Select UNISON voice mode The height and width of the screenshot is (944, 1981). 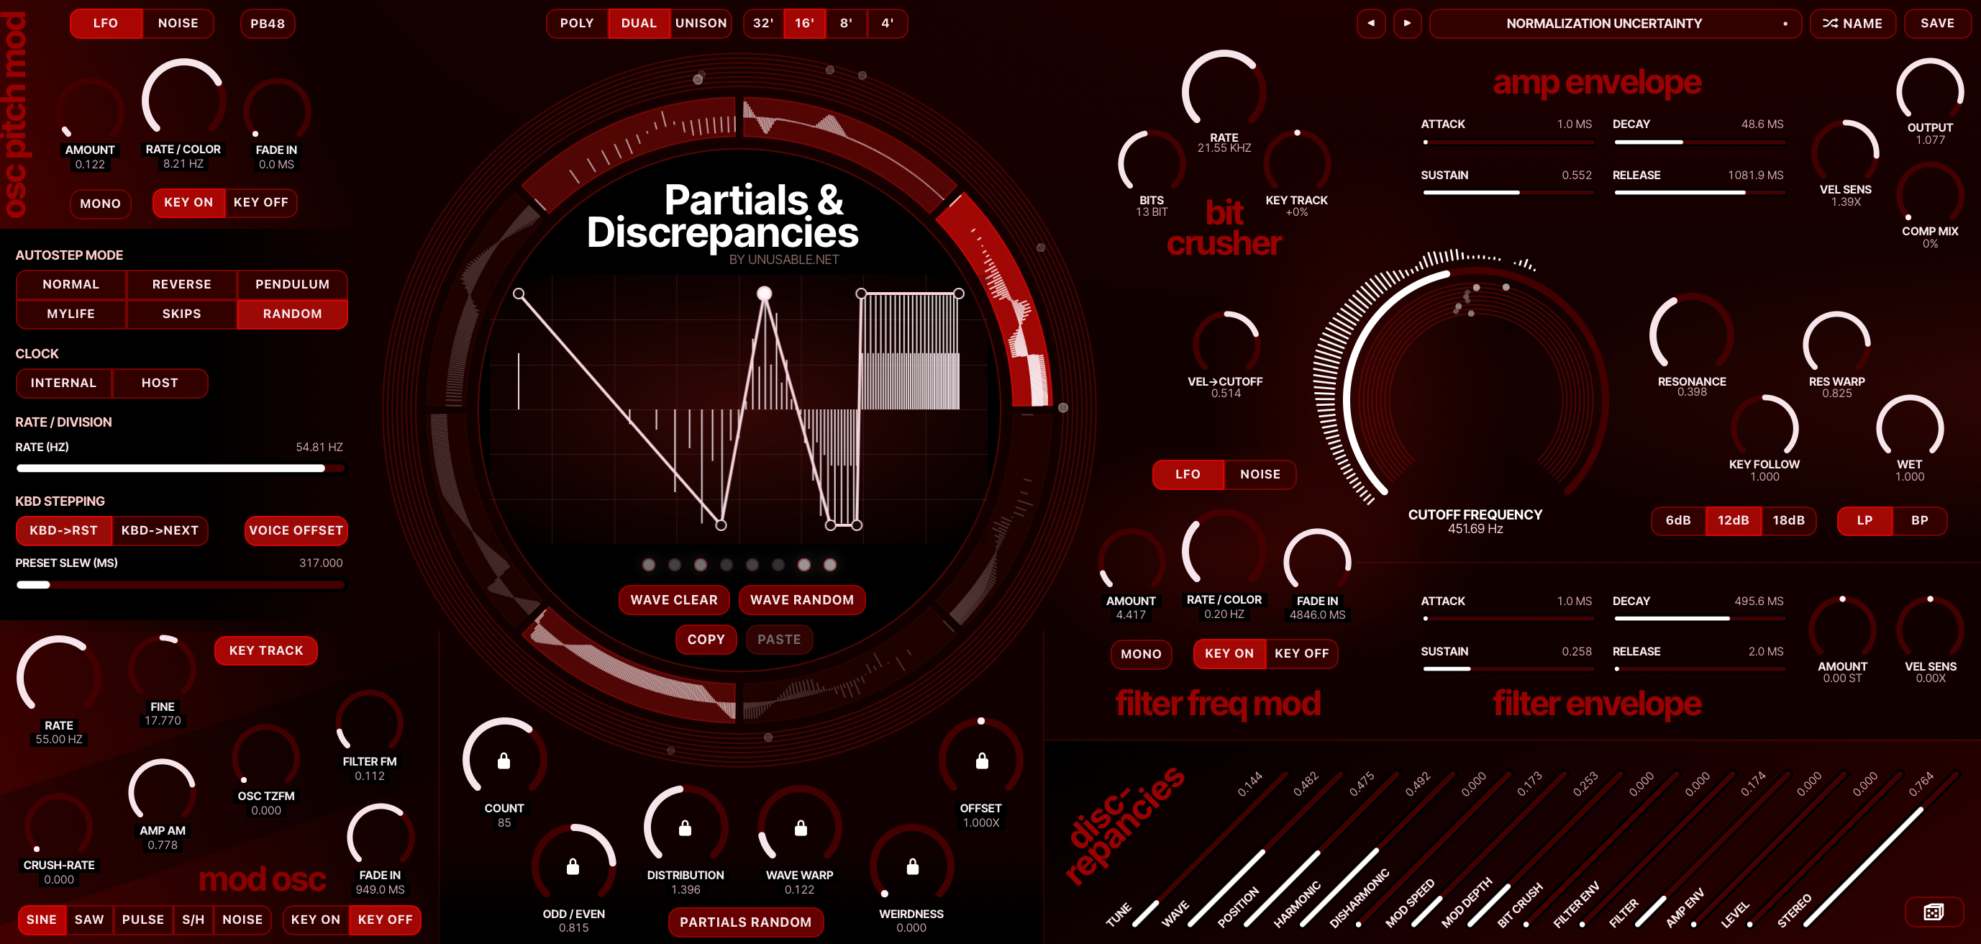[701, 23]
